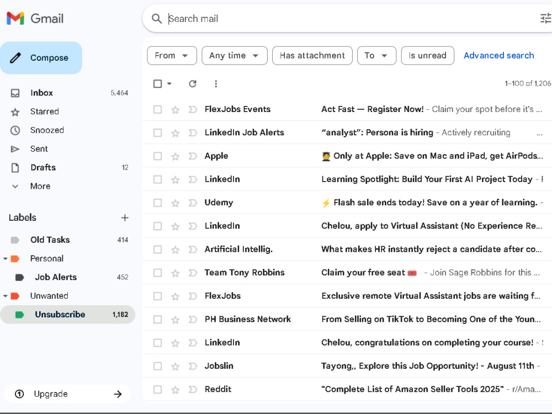Click the Old Tasks gray label icon
This screenshot has height=414, width=552.
(15, 240)
